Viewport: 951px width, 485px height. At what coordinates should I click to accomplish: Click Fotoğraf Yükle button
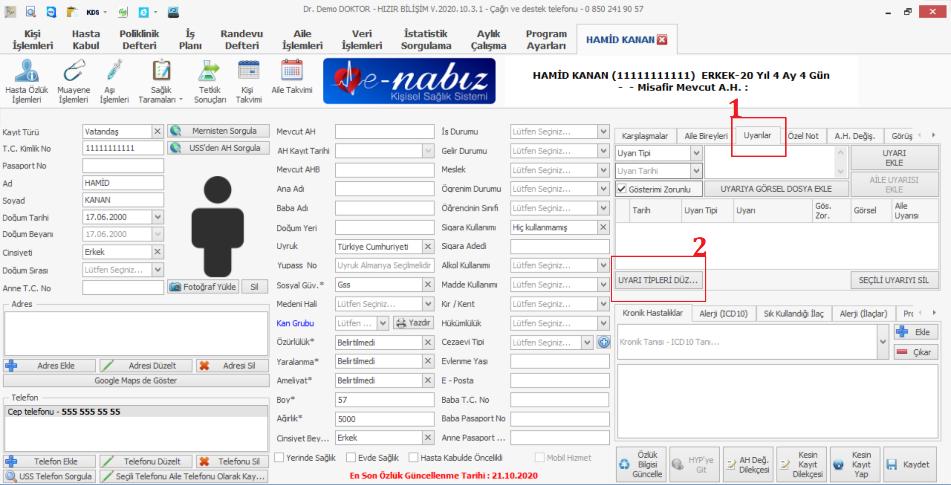pyautogui.click(x=204, y=287)
